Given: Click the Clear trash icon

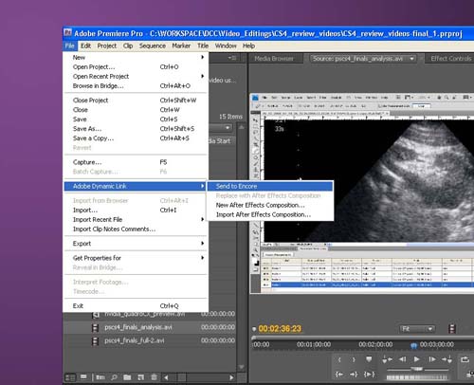Looking at the screenshot, I should (x=154, y=377).
